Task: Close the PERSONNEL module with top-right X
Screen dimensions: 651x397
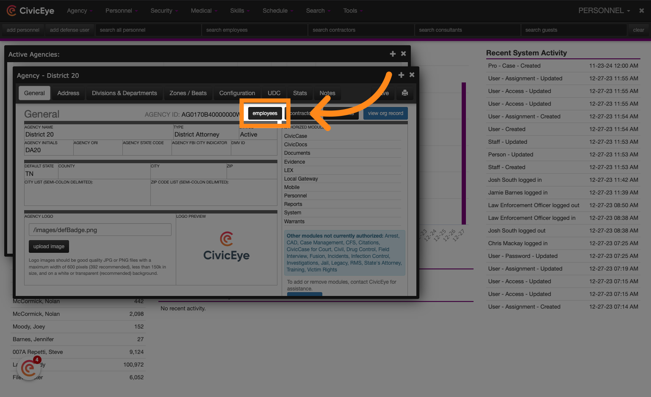Action: click(642, 11)
